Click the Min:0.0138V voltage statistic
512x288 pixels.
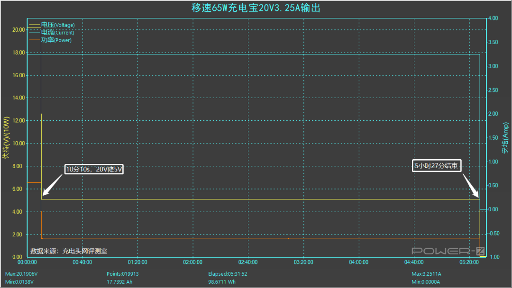click(19, 282)
